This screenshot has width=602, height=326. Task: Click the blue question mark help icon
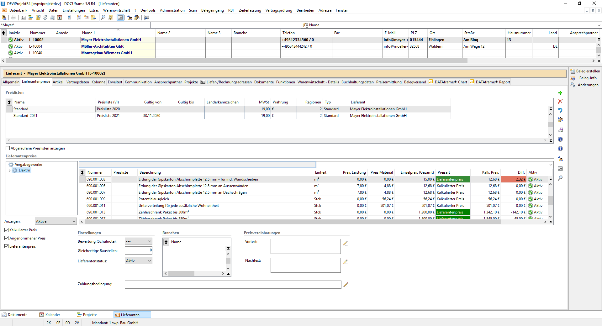(x=560, y=139)
